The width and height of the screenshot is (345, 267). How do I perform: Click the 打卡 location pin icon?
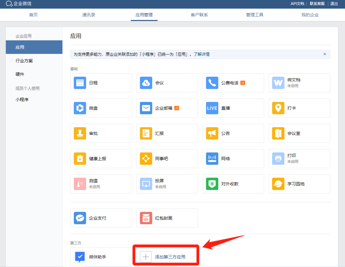[278, 108]
